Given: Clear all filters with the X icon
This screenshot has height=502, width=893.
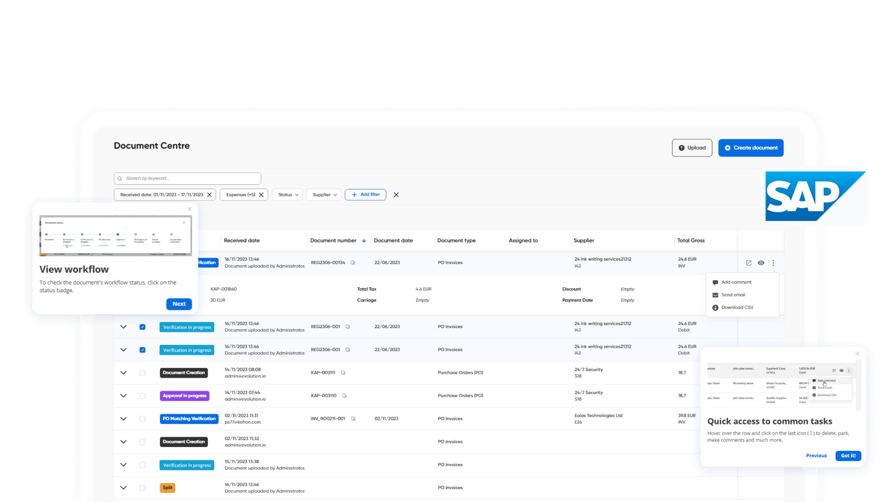Looking at the screenshot, I should (396, 195).
